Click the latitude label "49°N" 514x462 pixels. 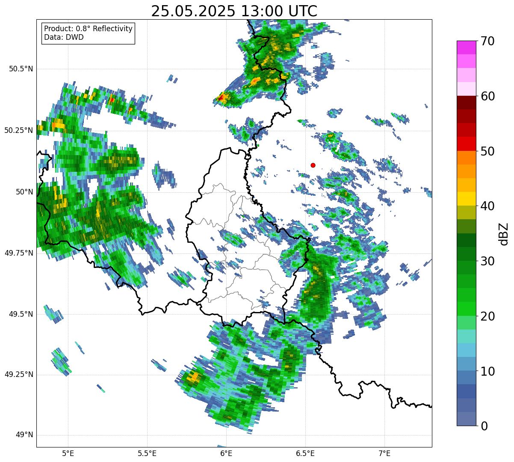[x=24, y=435]
